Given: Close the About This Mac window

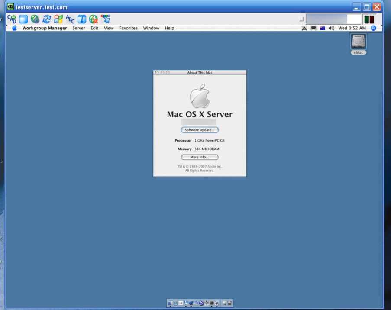Looking at the screenshot, I should coord(157,73).
